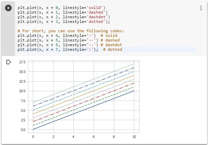Click the y-axis label 10.0
This screenshot has height=145, width=208.
pyautogui.click(x=22, y=91)
